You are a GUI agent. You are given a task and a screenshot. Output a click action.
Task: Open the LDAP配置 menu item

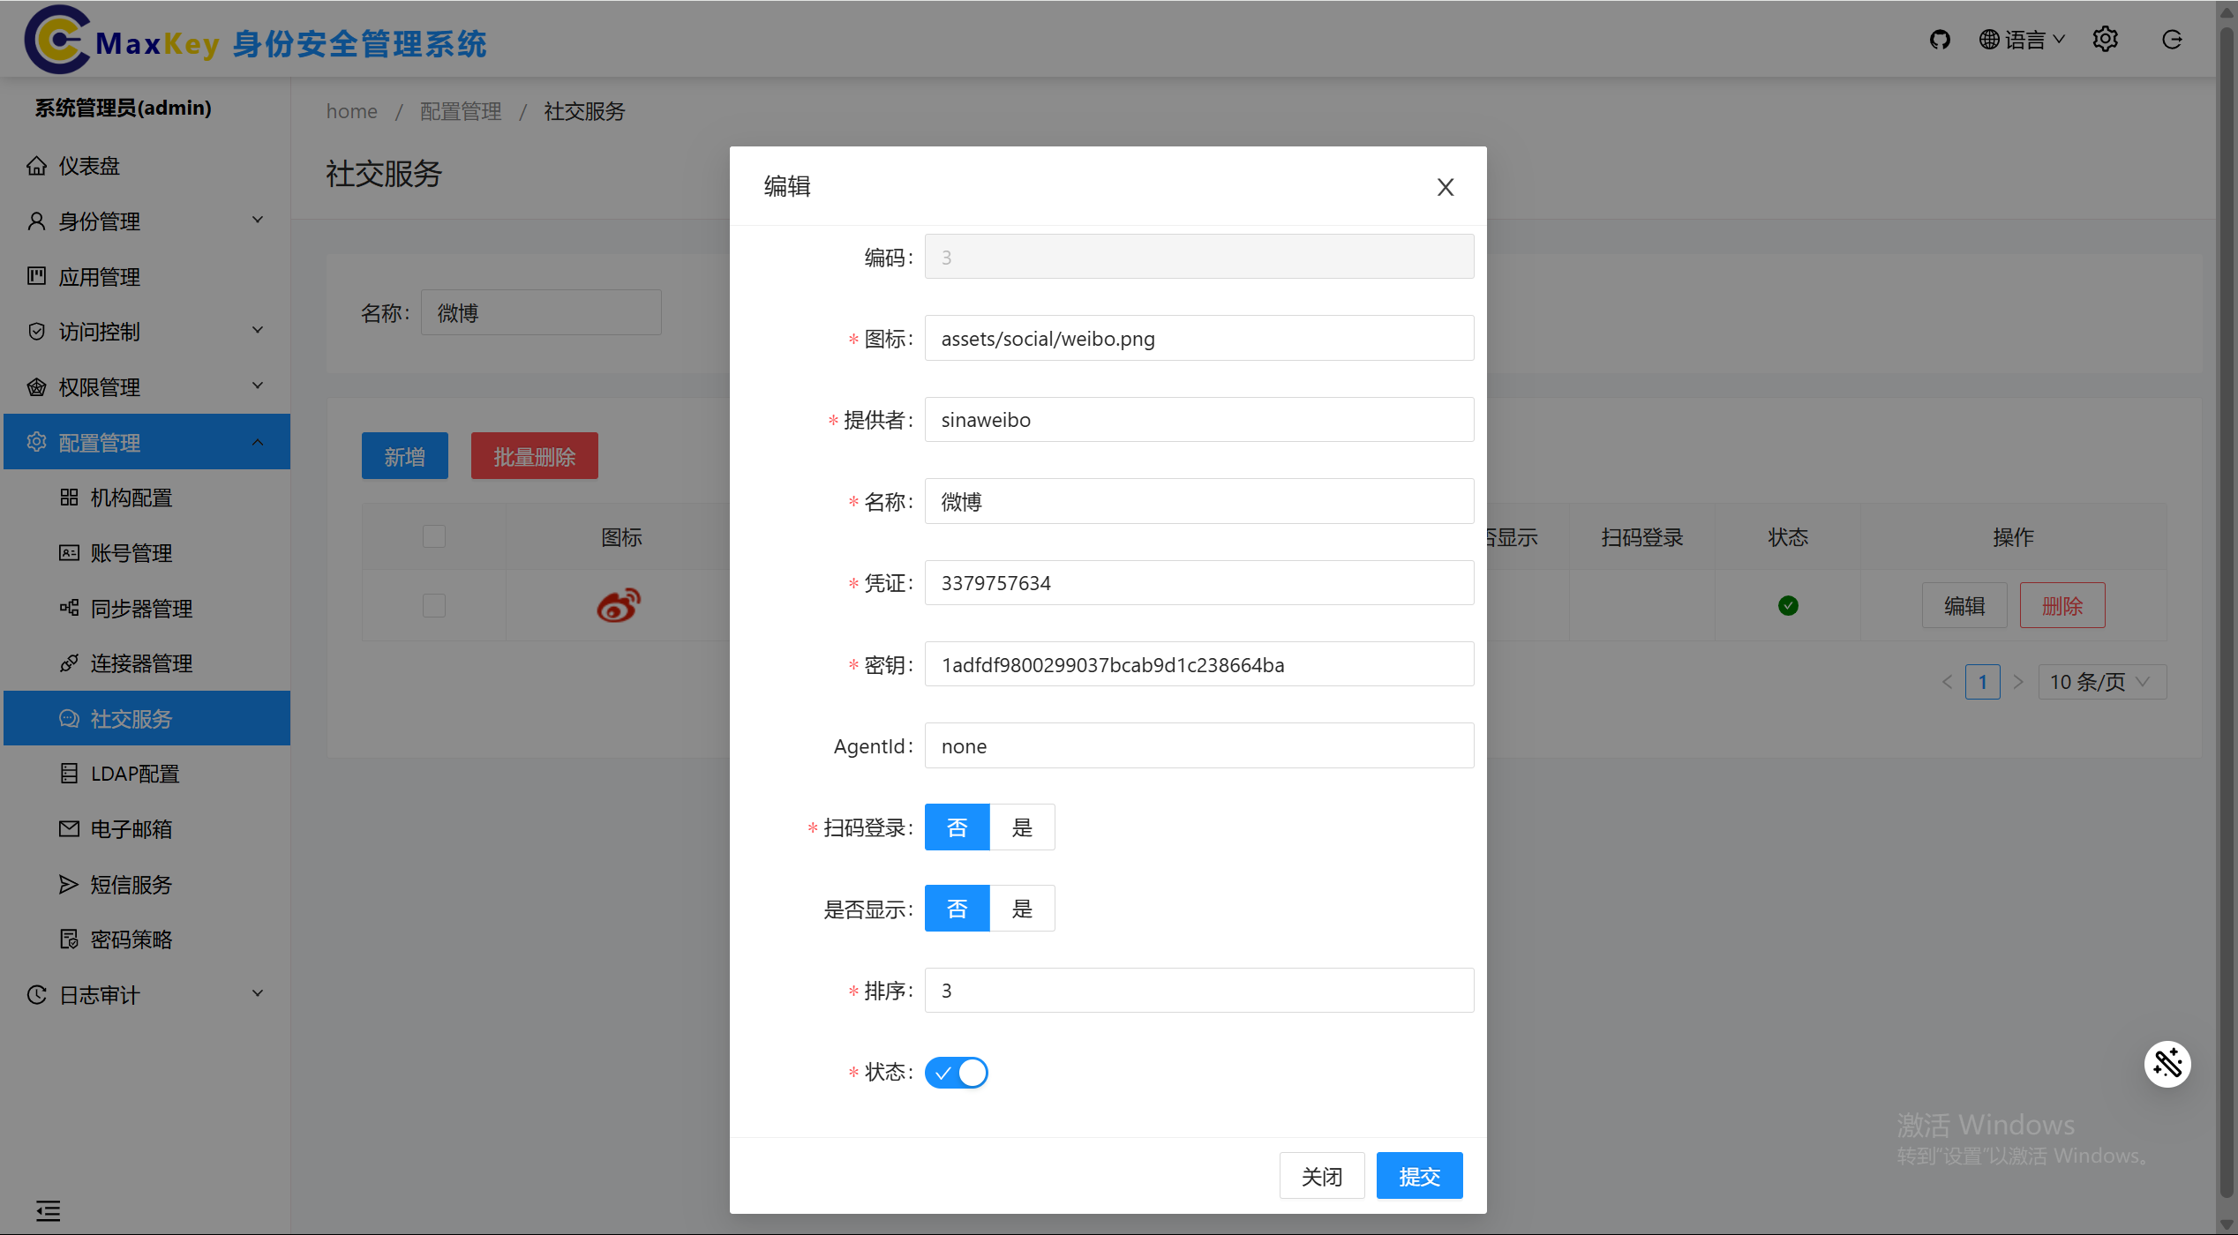[x=134, y=774]
